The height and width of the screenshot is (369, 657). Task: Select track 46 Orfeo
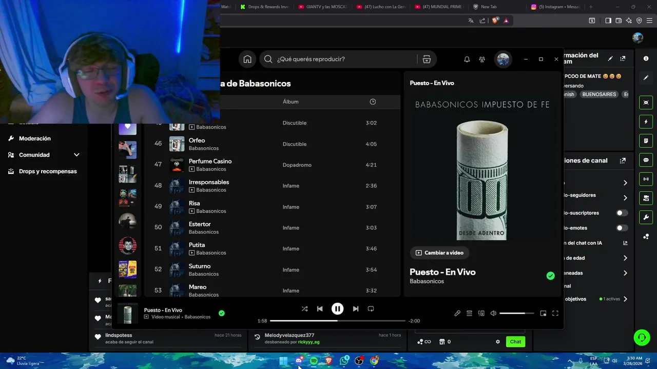[272, 144]
